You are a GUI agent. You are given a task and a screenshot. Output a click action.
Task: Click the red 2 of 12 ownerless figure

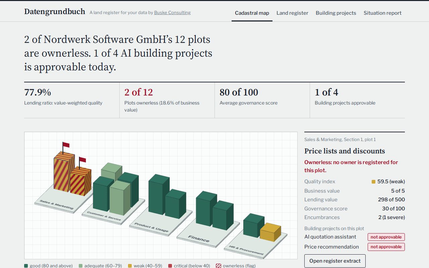coord(138,92)
